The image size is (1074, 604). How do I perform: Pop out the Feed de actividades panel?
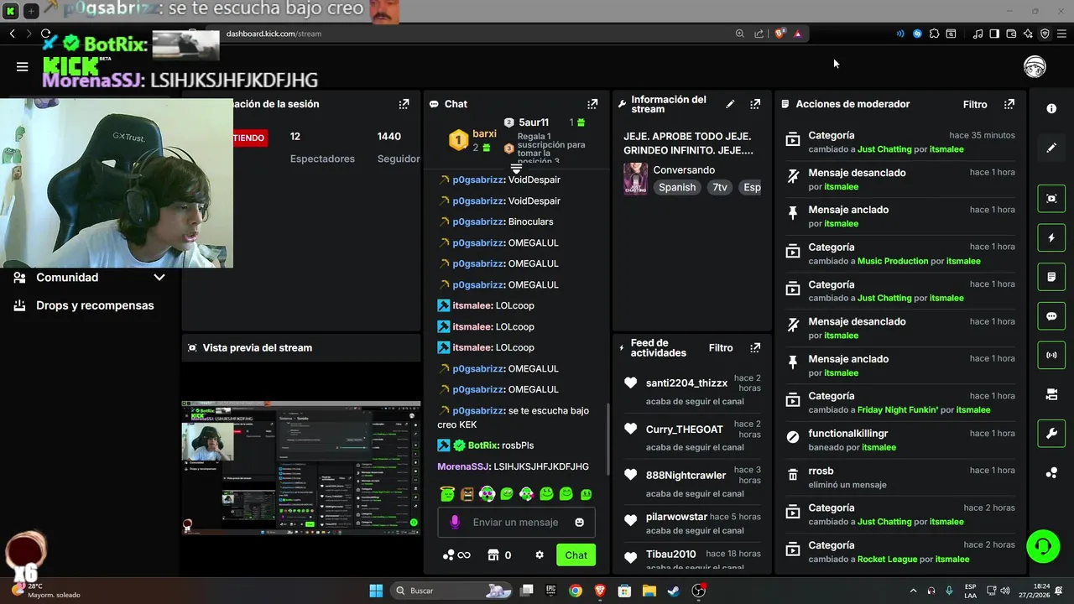coord(755,347)
